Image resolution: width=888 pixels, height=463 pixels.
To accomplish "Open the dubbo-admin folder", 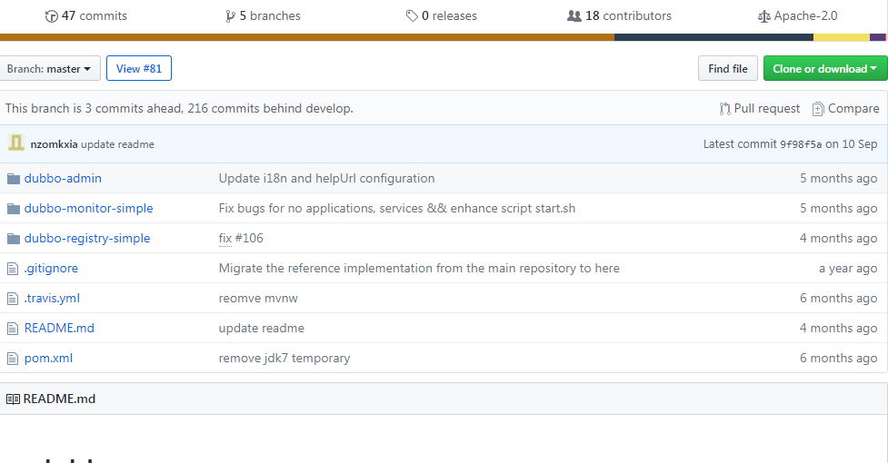I will pyautogui.click(x=63, y=179).
